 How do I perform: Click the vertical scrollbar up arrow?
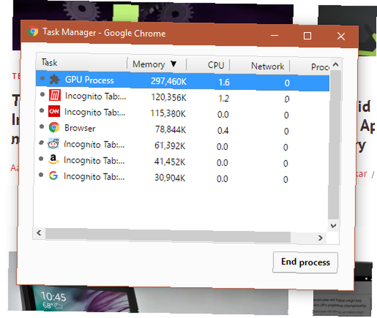pyautogui.click(x=336, y=64)
